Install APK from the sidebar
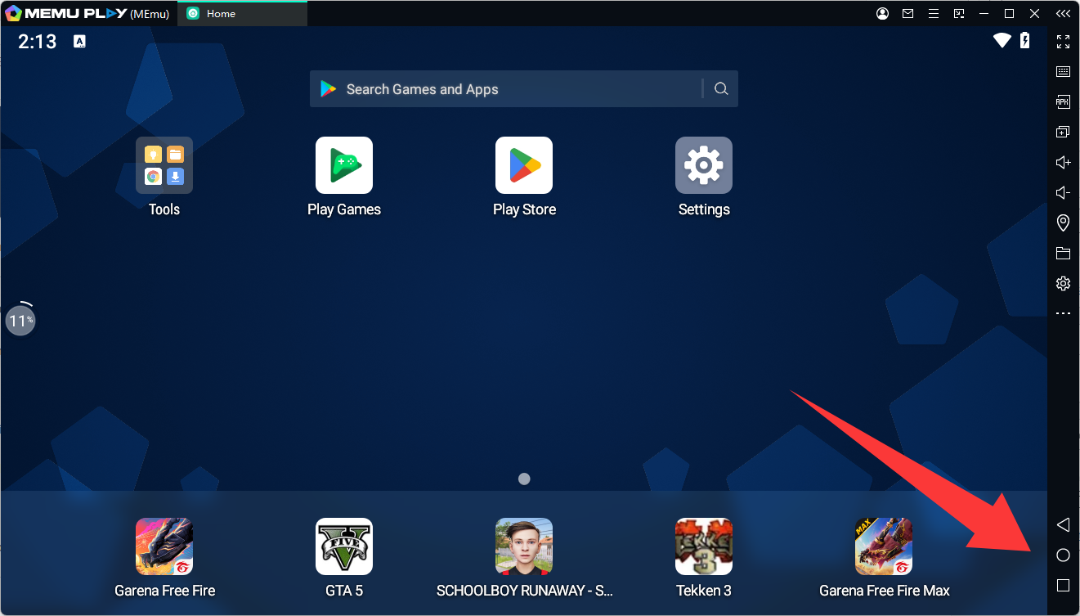 pos(1063,102)
